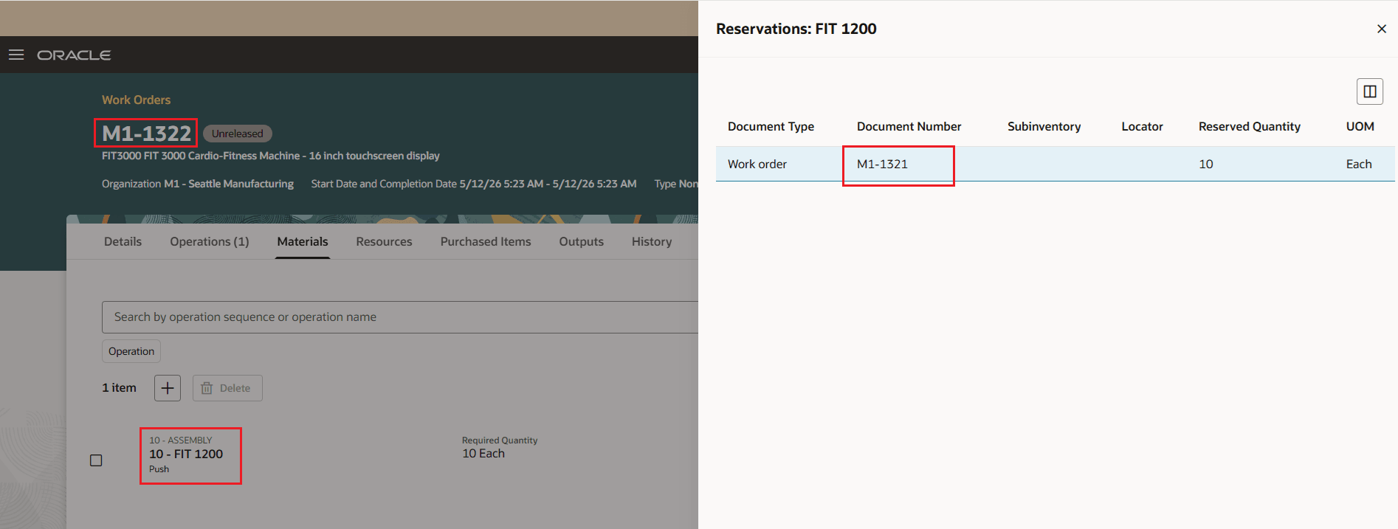The height and width of the screenshot is (529, 1398).
Task: Close the Reservations panel
Action: [1382, 29]
